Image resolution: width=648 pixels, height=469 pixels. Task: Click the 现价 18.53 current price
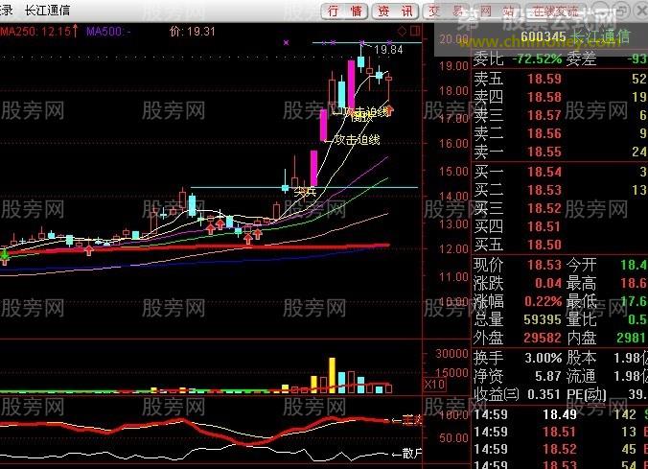(x=544, y=265)
